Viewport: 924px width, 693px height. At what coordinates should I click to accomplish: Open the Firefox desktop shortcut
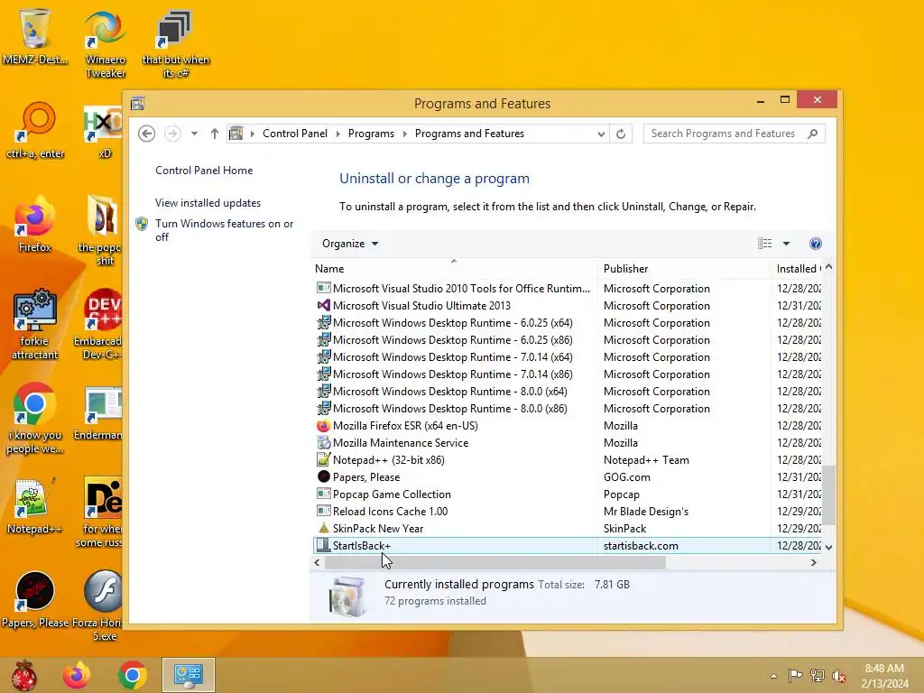pyautogui.click(x=35, y=224)
